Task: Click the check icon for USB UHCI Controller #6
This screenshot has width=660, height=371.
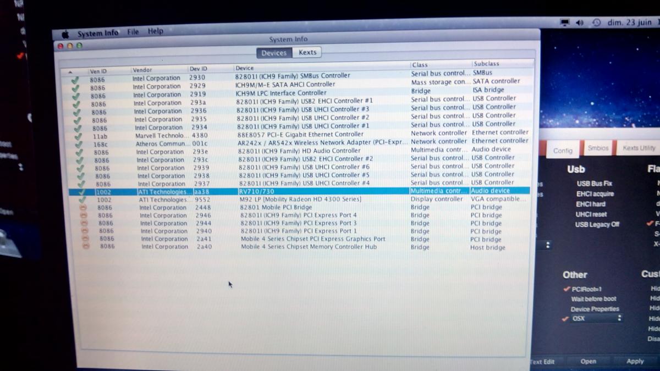Action: (81, 168)
